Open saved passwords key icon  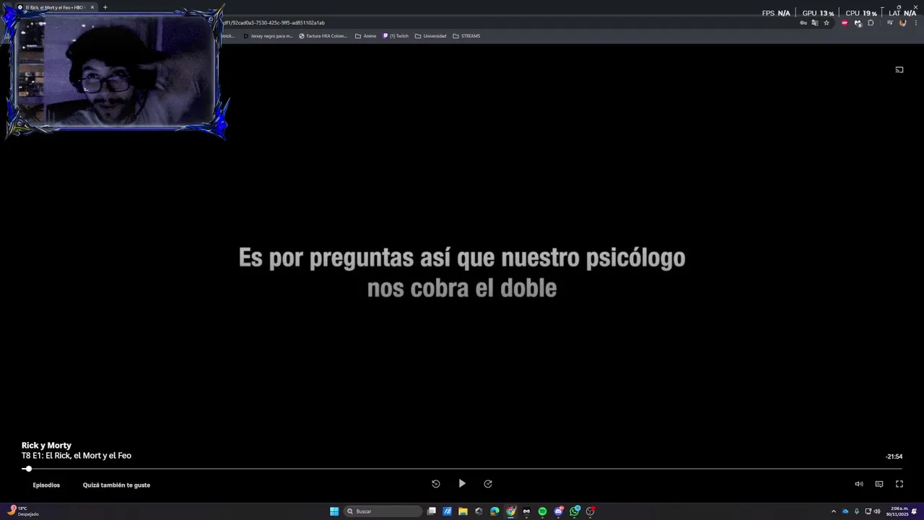[803, 23]
